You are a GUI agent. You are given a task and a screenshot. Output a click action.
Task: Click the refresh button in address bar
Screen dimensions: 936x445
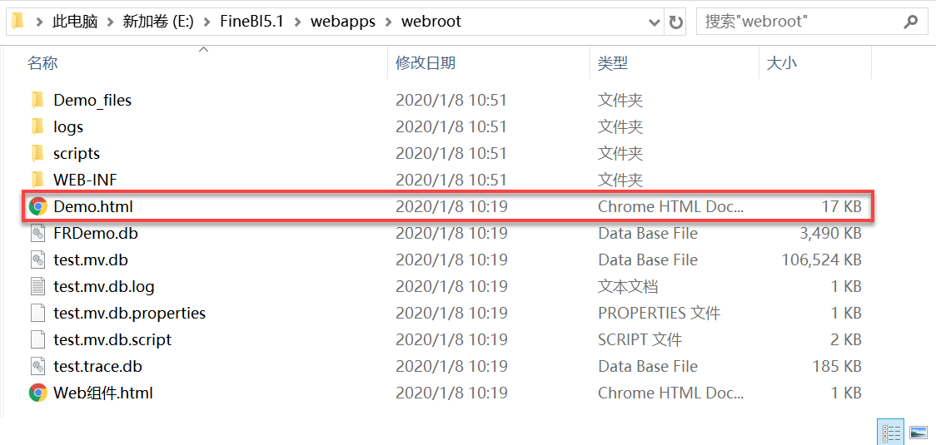(675, 22)
